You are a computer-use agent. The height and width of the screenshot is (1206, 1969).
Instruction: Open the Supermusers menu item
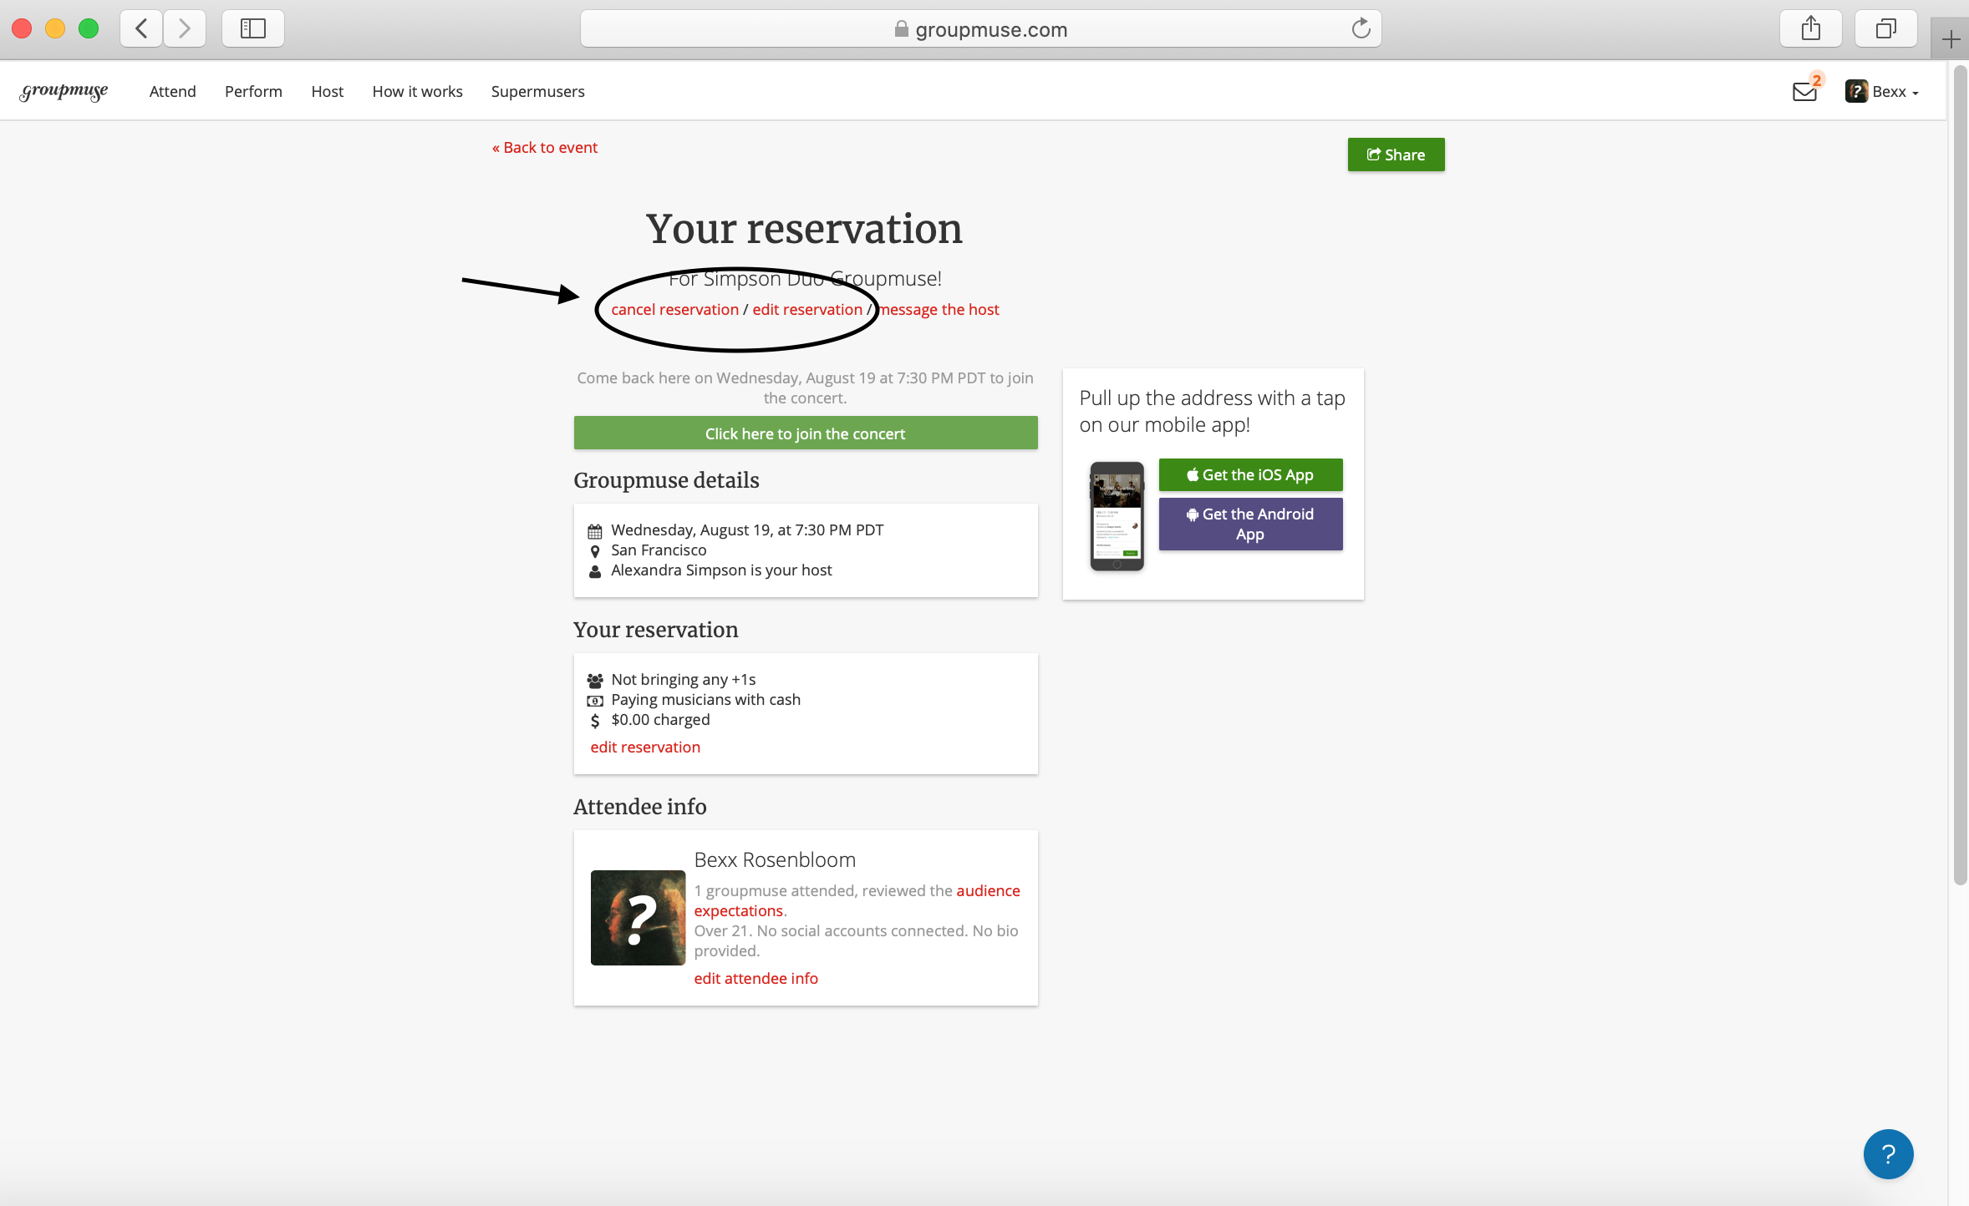tap(537, 92)
